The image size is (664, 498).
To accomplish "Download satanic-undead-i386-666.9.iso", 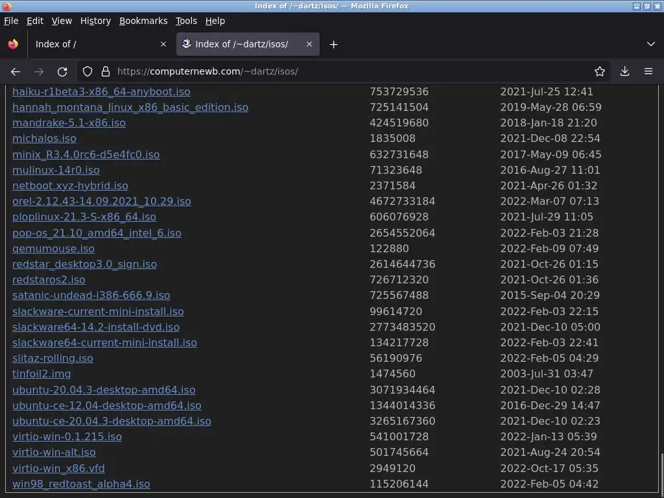I will click(x=91, y=296).
